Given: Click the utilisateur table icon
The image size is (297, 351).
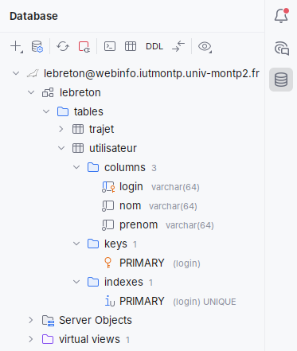Looking at the screenshot, I should pos(78,148).
